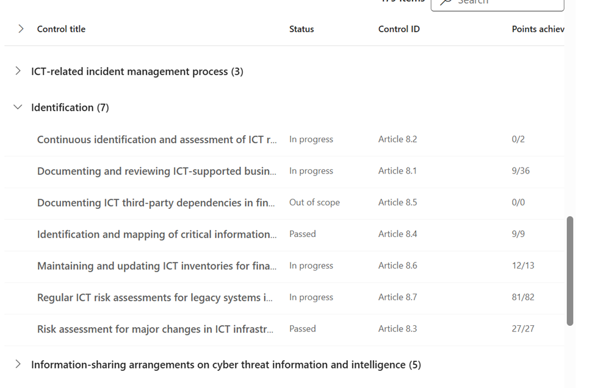This screenshot has height=388, width=595.
Task: Click the search magnifier icon
Action: tap(446, 2)
